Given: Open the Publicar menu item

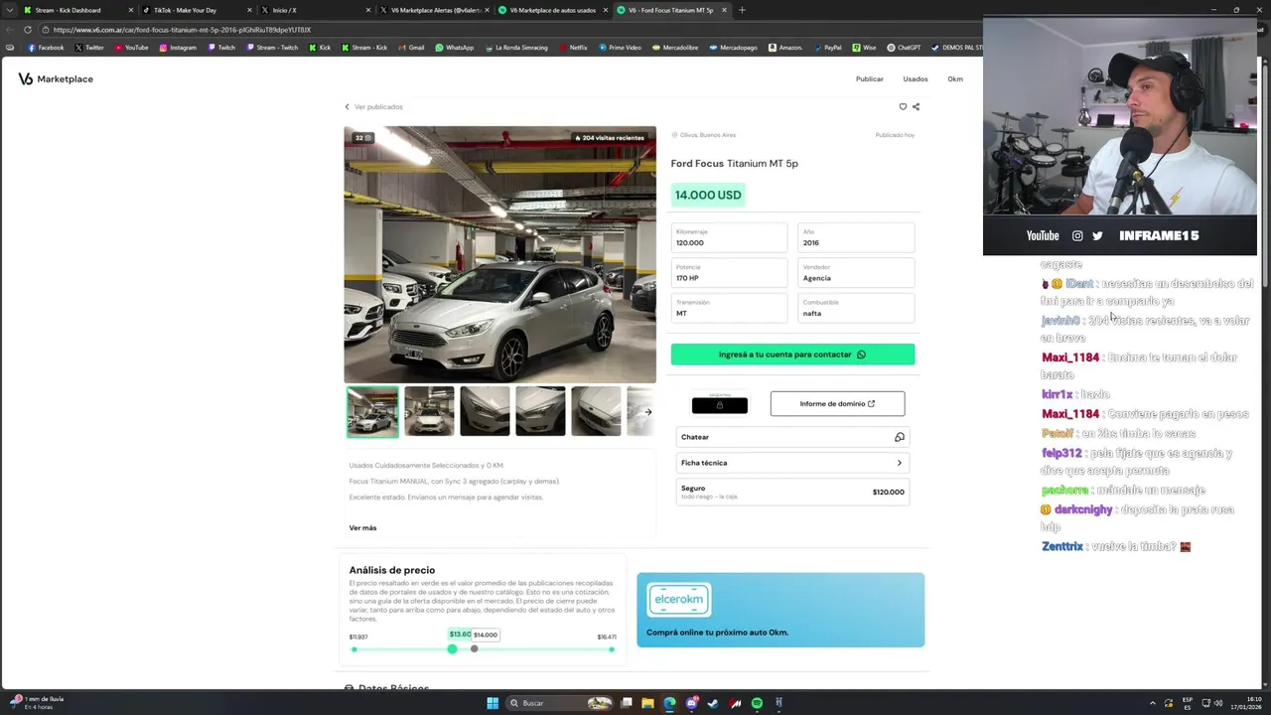Looking at the screenshot, I should (x=869, y=78).
